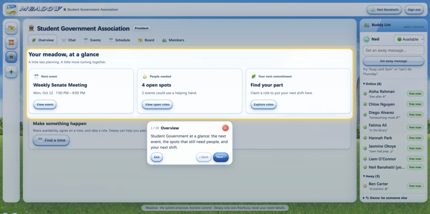This screenshot has width=430, height=214.
Task: Click the flower icon on People needed card
Action: 145,76
